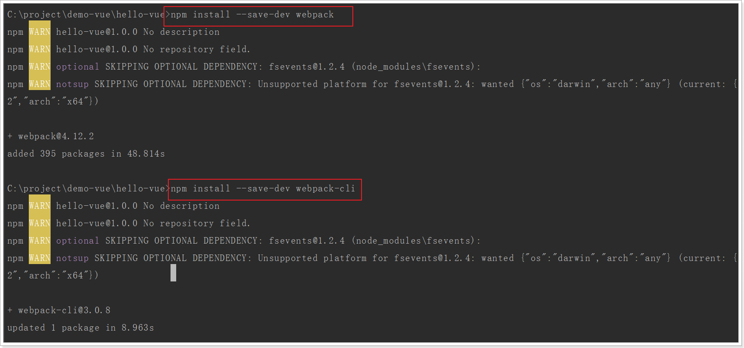
Task: Click the second 'C:\project\demo-vue\hello-vue' prompt path
Action: coord(86,189)
